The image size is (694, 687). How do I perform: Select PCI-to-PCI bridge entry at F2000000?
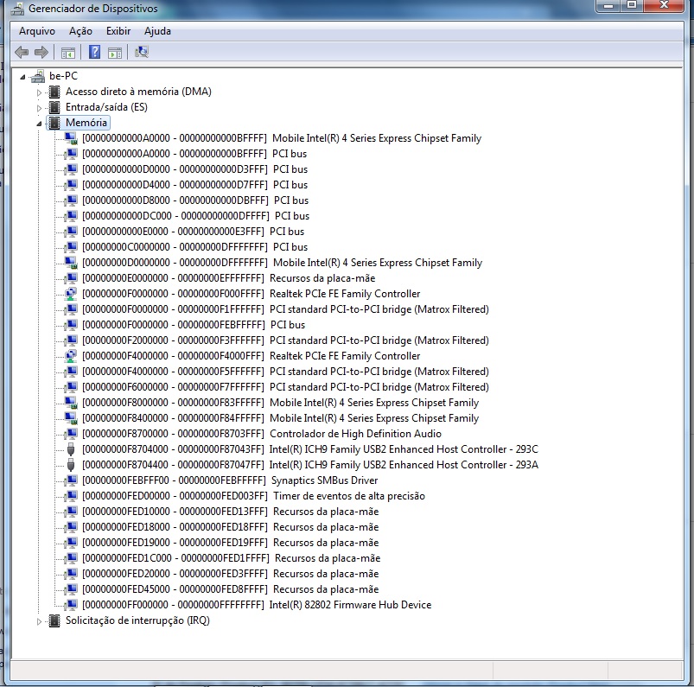pyautogui.click(x=285, y=340)
